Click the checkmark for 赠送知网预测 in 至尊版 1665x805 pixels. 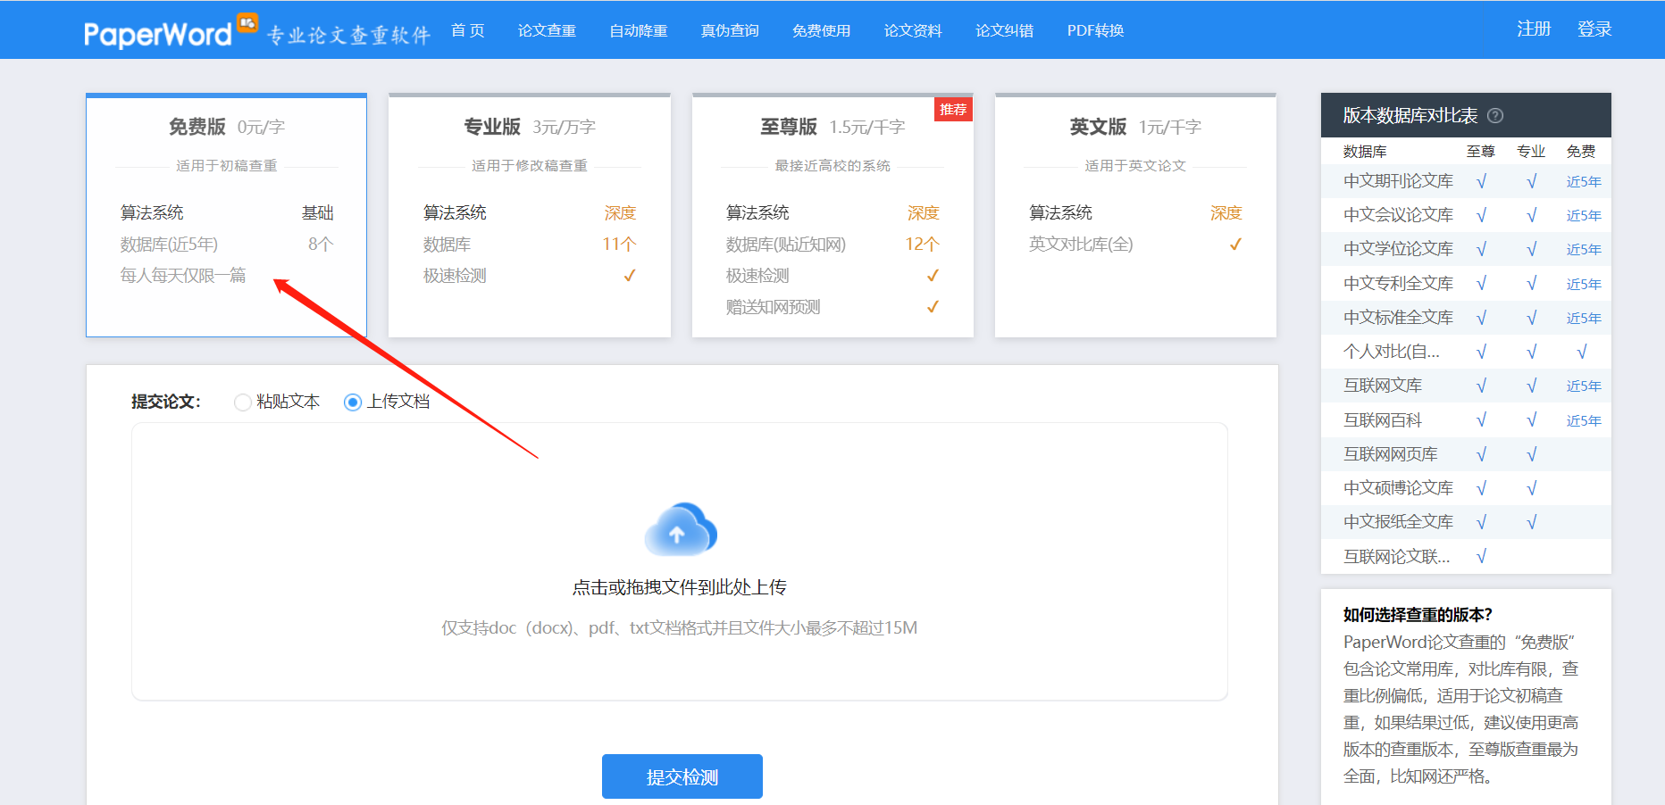pos(933,307)
